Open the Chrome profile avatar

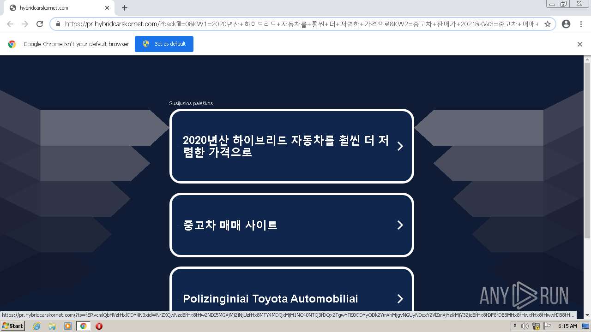(x=566, y=24)
